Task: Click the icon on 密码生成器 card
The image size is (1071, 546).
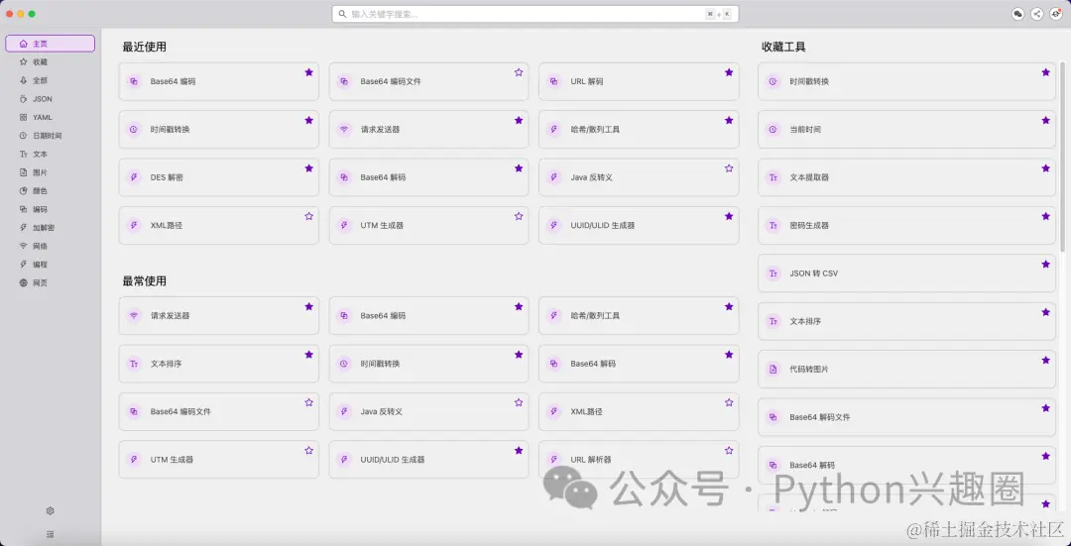Action: [773, 225]
